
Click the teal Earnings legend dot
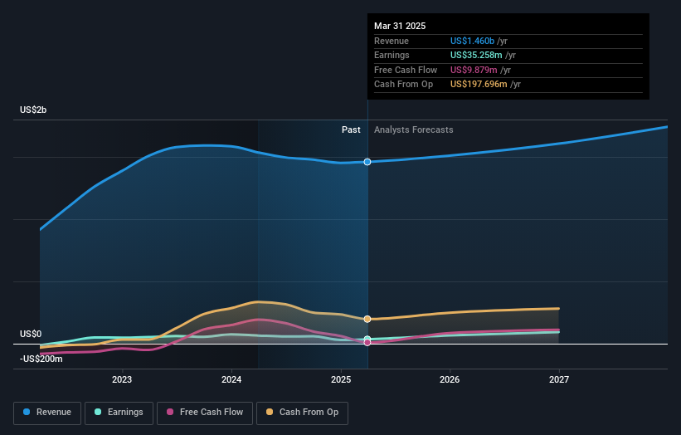click(98, 412)
